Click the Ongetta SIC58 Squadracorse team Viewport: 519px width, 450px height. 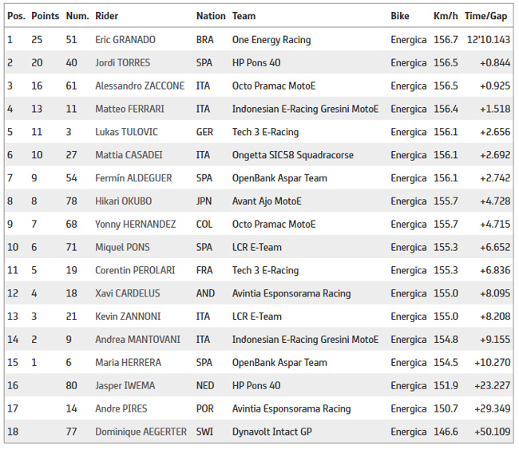tap(292, 155)
